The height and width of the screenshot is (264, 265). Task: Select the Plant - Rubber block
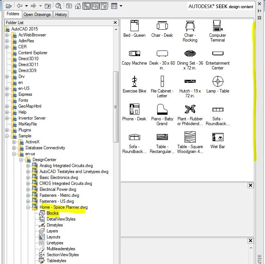190,115
